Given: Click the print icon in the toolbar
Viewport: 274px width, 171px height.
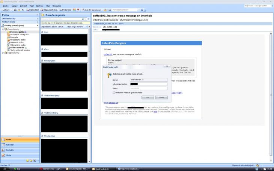Looking at the screenshot, I should click(x=15, y=10).
